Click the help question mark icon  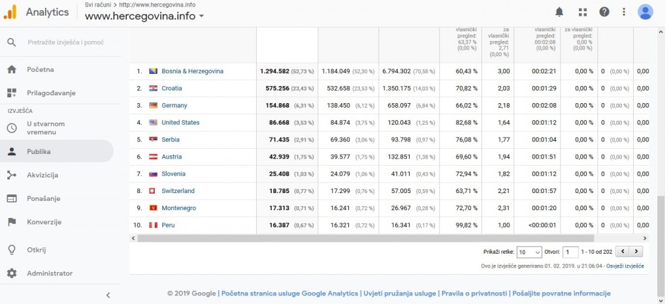604,12
